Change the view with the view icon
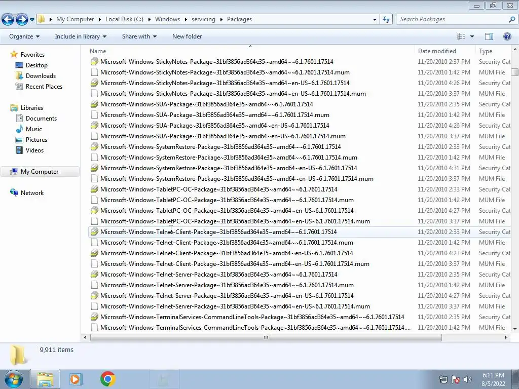 pyautogui.click(x=461, y=36)
